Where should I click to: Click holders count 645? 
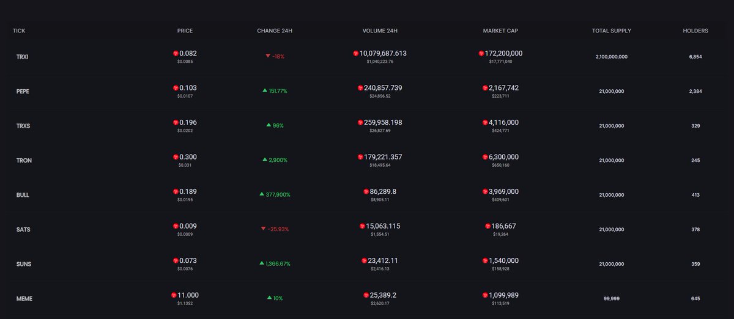click(695, 298)
